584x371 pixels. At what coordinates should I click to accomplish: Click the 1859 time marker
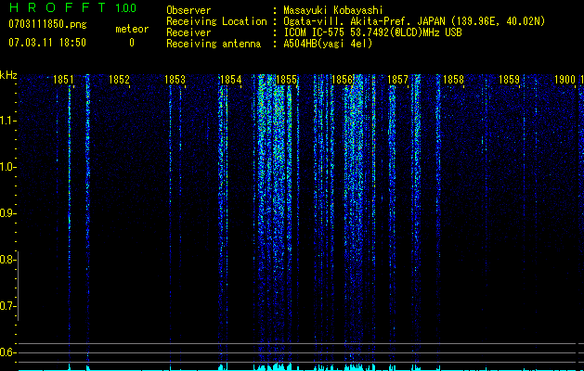tap(509, 80)
